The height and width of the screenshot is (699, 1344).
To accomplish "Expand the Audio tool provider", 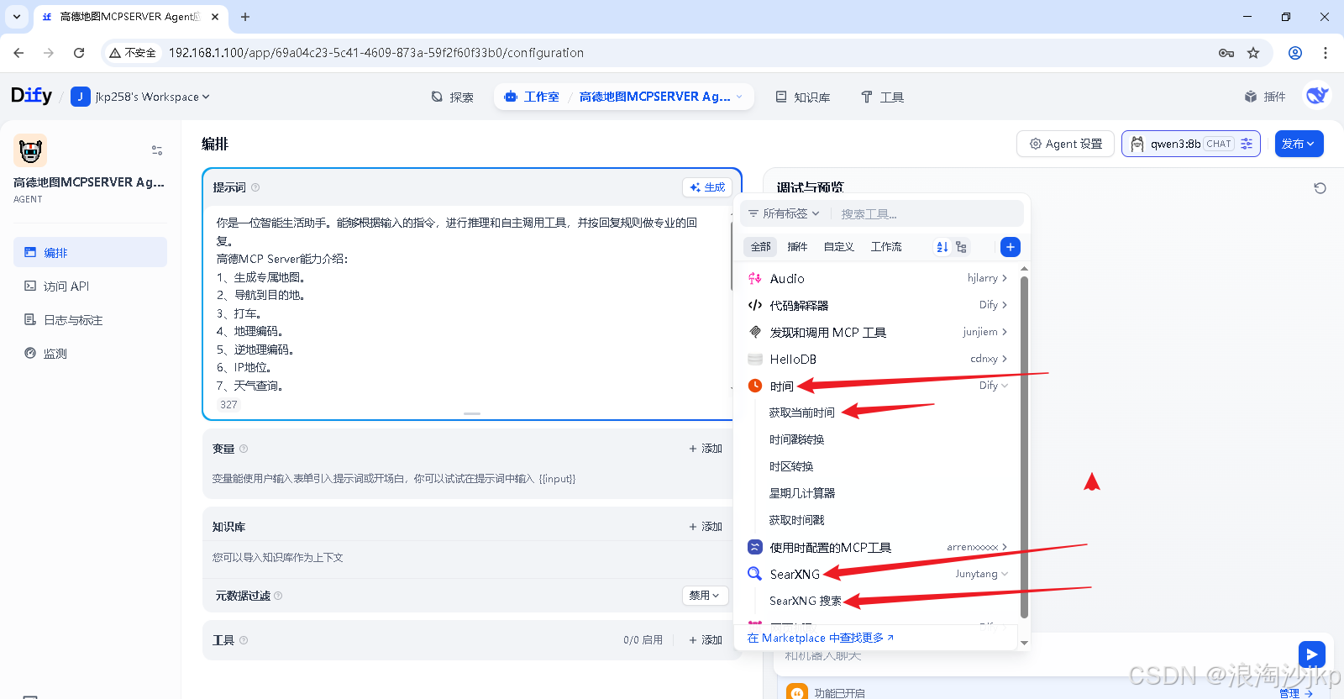I will coord(877,278).
